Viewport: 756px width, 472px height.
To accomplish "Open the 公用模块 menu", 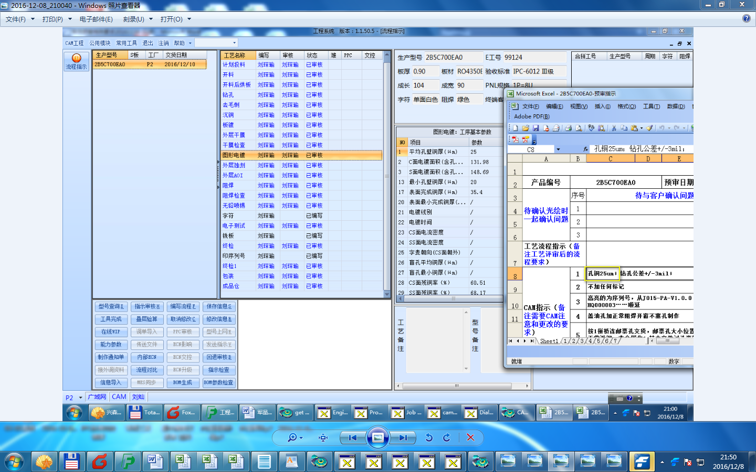I will point(100,43).
